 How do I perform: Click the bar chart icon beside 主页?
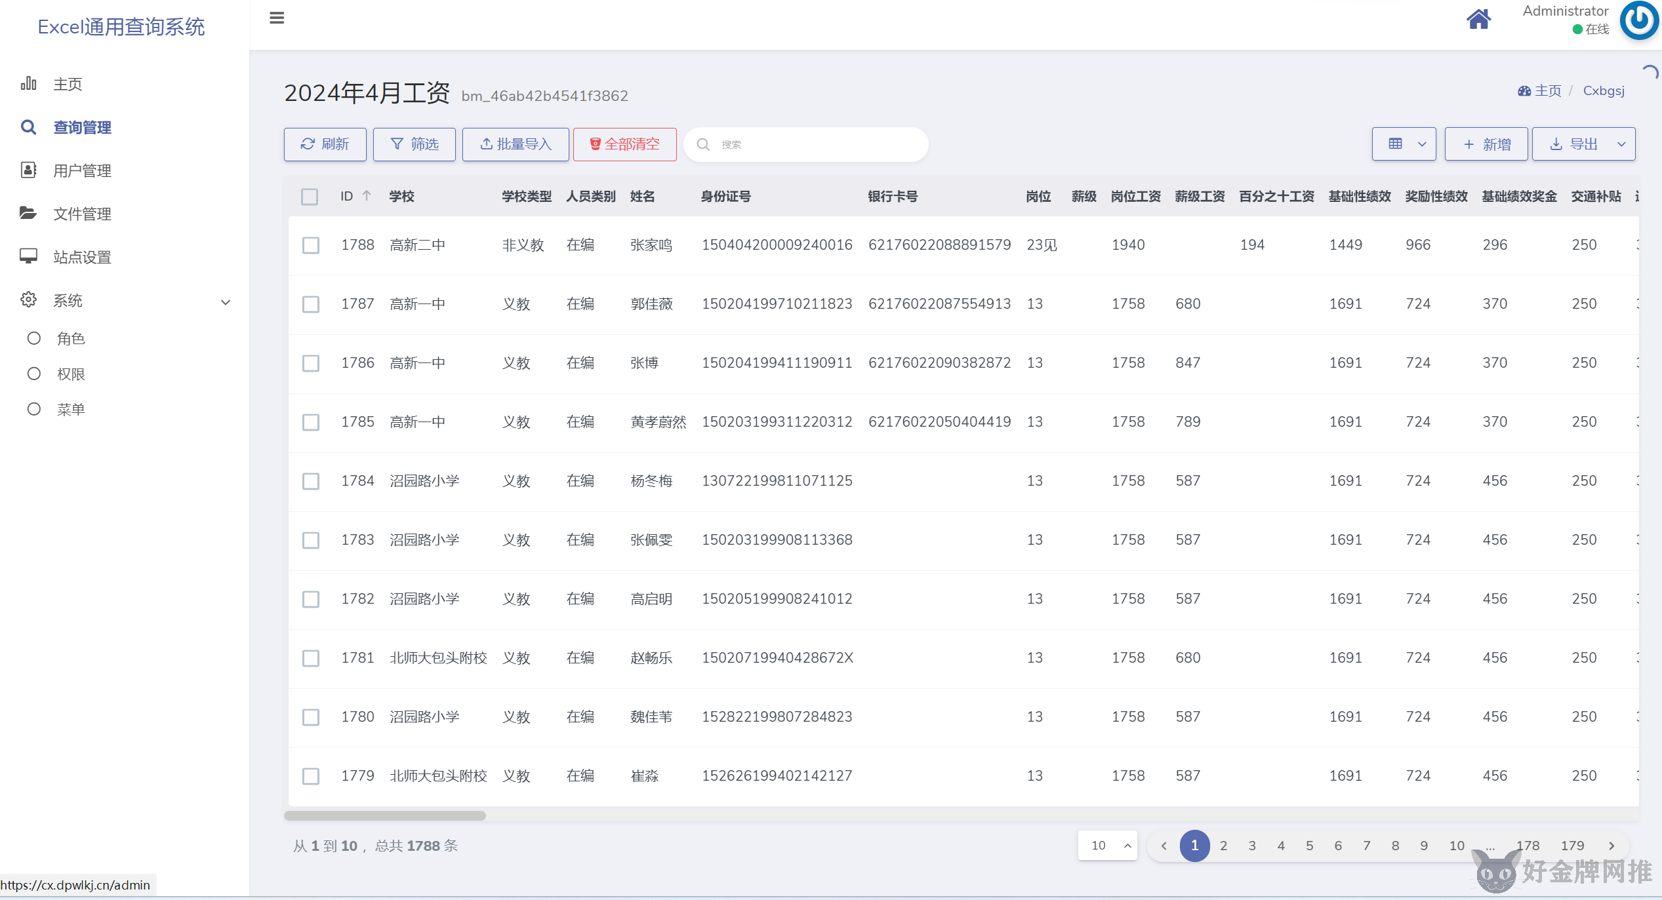pyautogui.click(x=28, y=83)
